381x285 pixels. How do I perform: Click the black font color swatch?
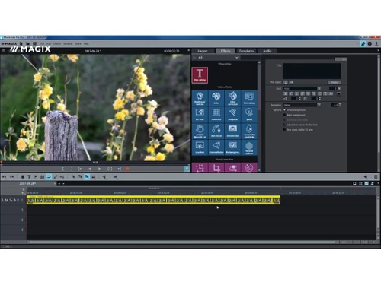tap(338, 93)
